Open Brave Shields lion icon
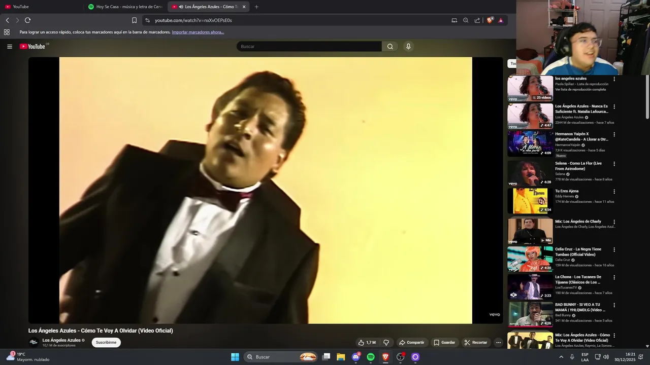This screenshot has width=650, height=365. coord(490,20)
